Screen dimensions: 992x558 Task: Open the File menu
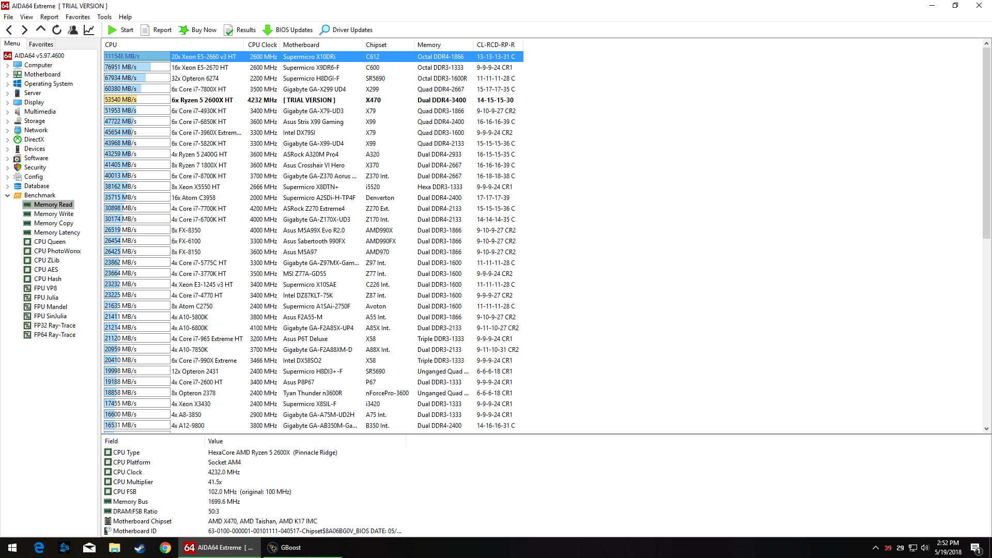[x=8, y=17]
